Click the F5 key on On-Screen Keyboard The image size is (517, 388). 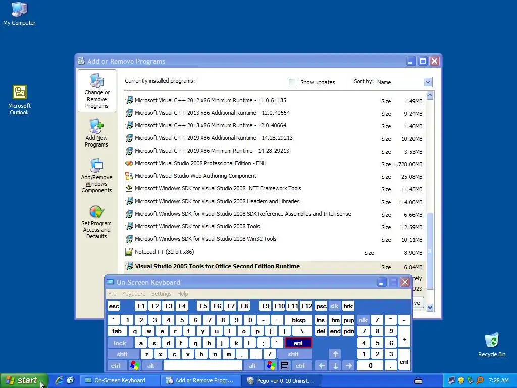click(x=203, y=306)
